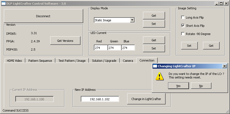The width and height of the screenshot is (230, 114).
Task: Enable Long Axis Flip checkbox
Action: coord(183,17)
